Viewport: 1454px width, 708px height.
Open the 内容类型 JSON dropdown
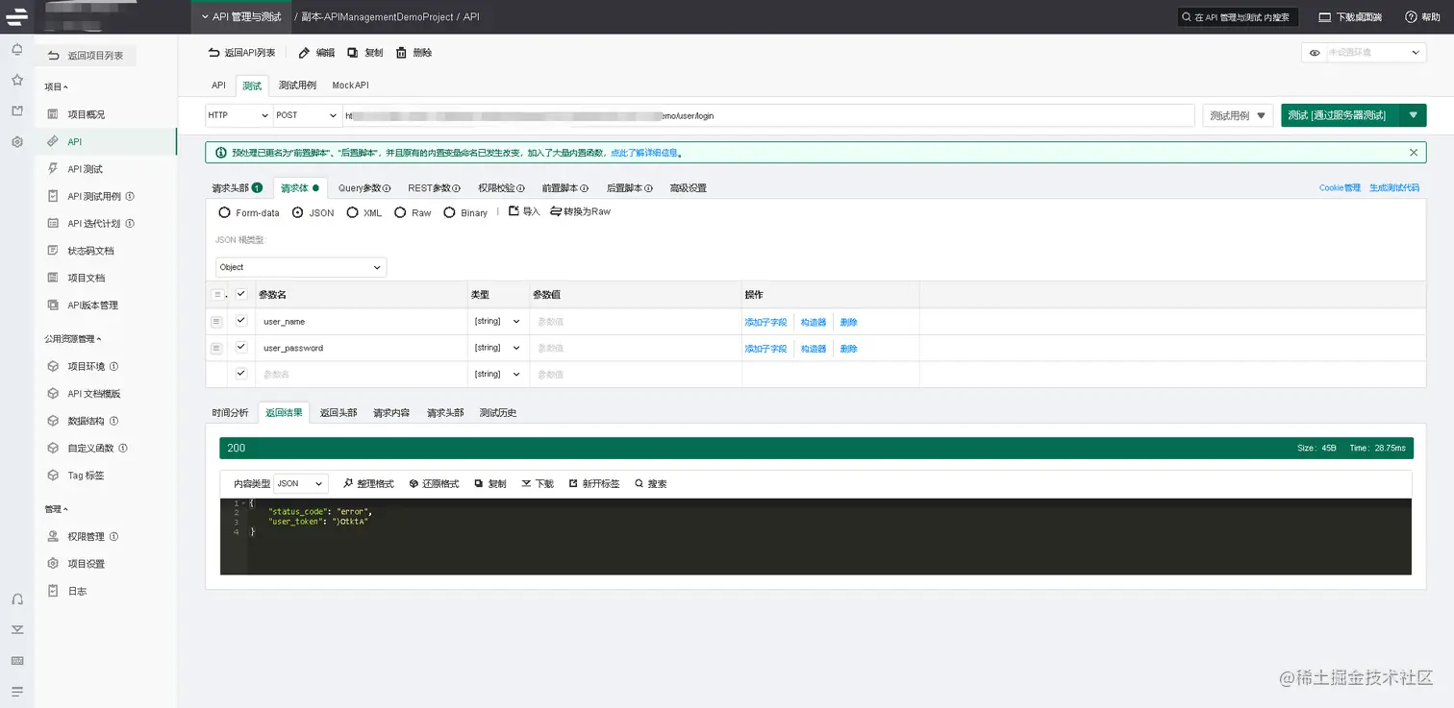(x=301, y=484)
